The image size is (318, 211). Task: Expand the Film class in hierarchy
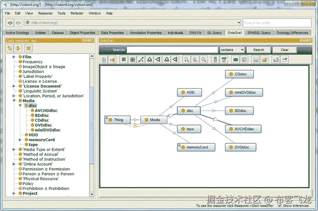pos(14,57)
